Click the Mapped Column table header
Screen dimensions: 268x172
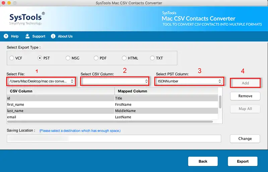coord(166,91)
